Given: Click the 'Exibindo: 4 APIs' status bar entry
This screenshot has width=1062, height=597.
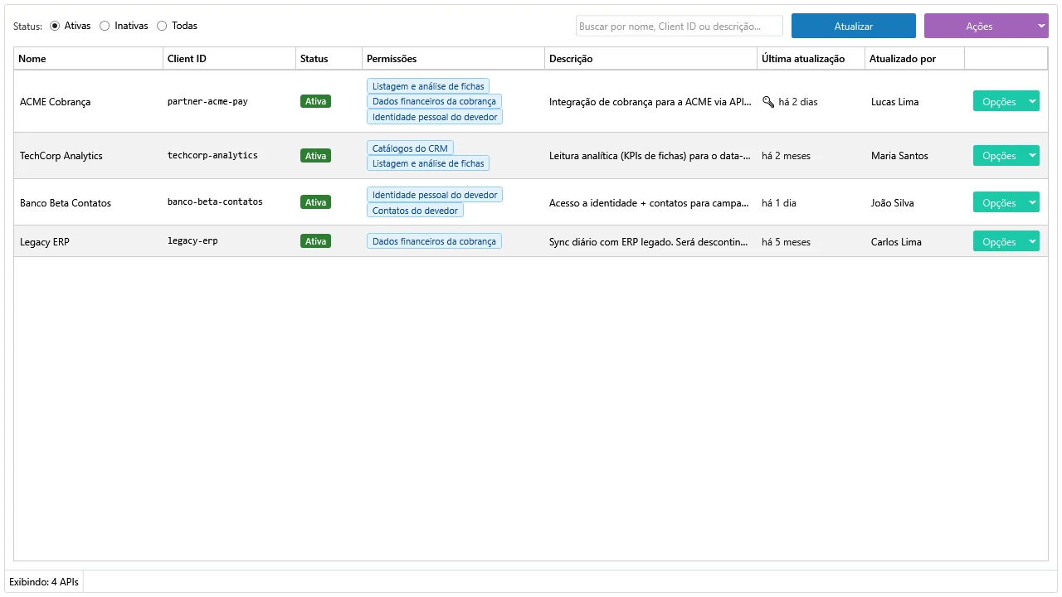Looking at the screenshot, I should click(x=44, y=582).
